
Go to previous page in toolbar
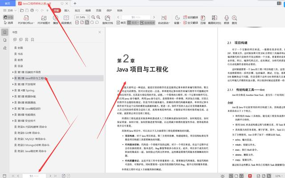(118, 17)
